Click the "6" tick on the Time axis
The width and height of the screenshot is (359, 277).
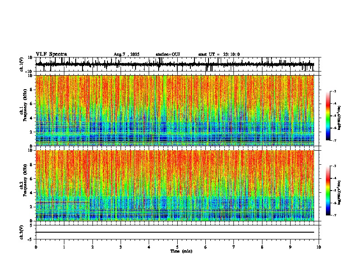206,247
